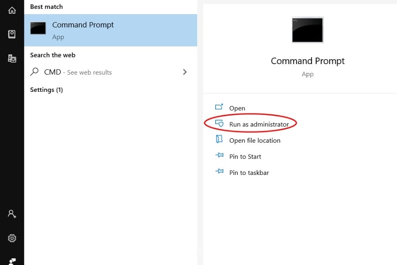
Task: Click the Open icon beside its label
Action: [219, 107]
